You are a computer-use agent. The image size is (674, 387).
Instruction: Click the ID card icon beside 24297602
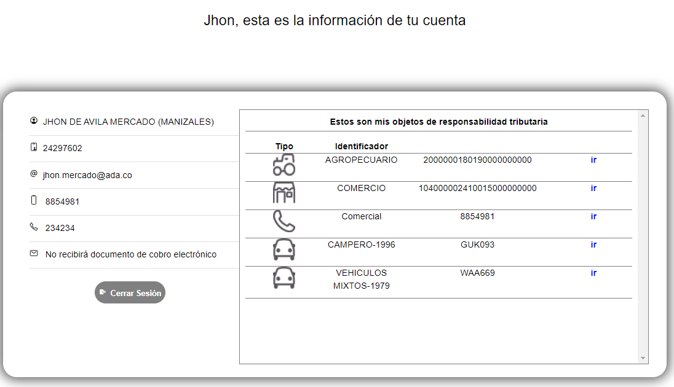(34, 147)
